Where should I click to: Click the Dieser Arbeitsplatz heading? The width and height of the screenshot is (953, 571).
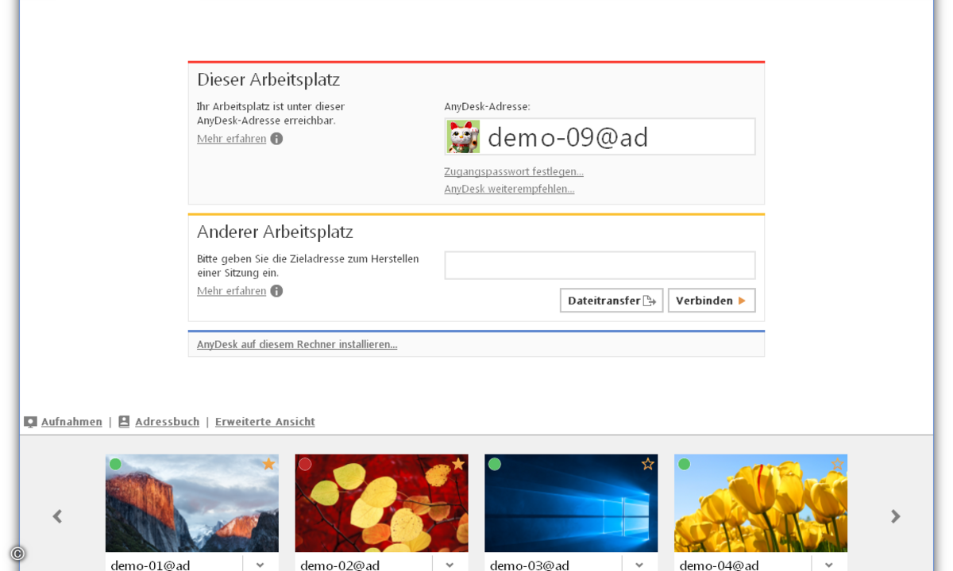(268, 79)
